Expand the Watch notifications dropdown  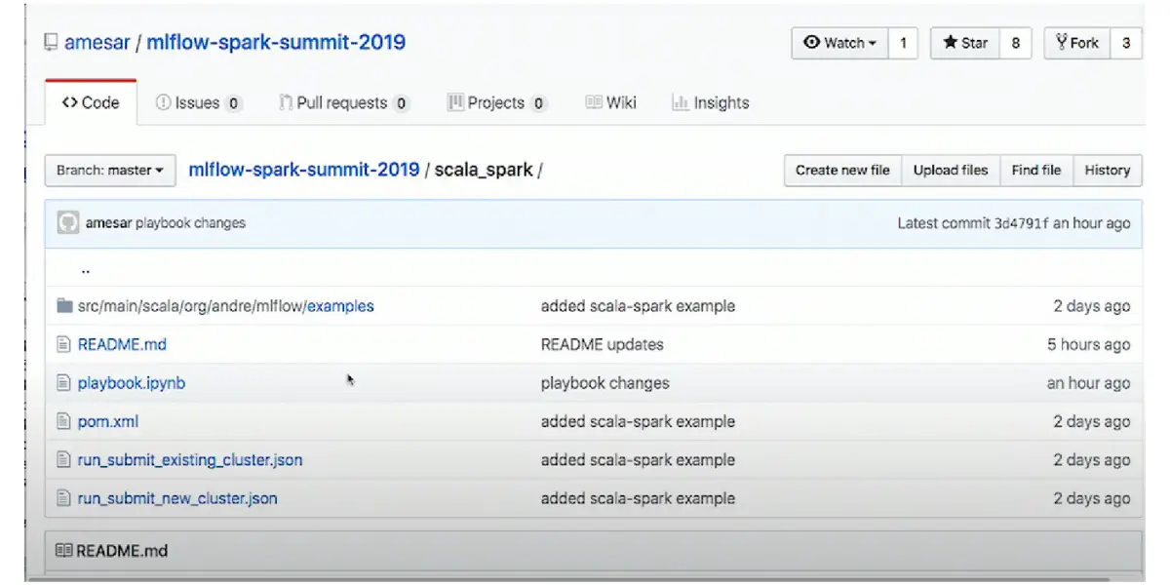tap(838, 43)
